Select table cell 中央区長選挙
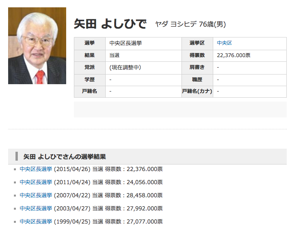Screen dimensions: 291x234 tap(144, 44)
